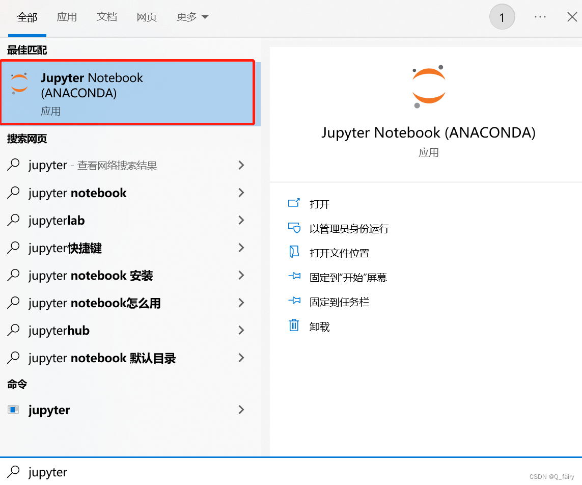Select 固定到"开始"屏幕 action

click(348, 278)
